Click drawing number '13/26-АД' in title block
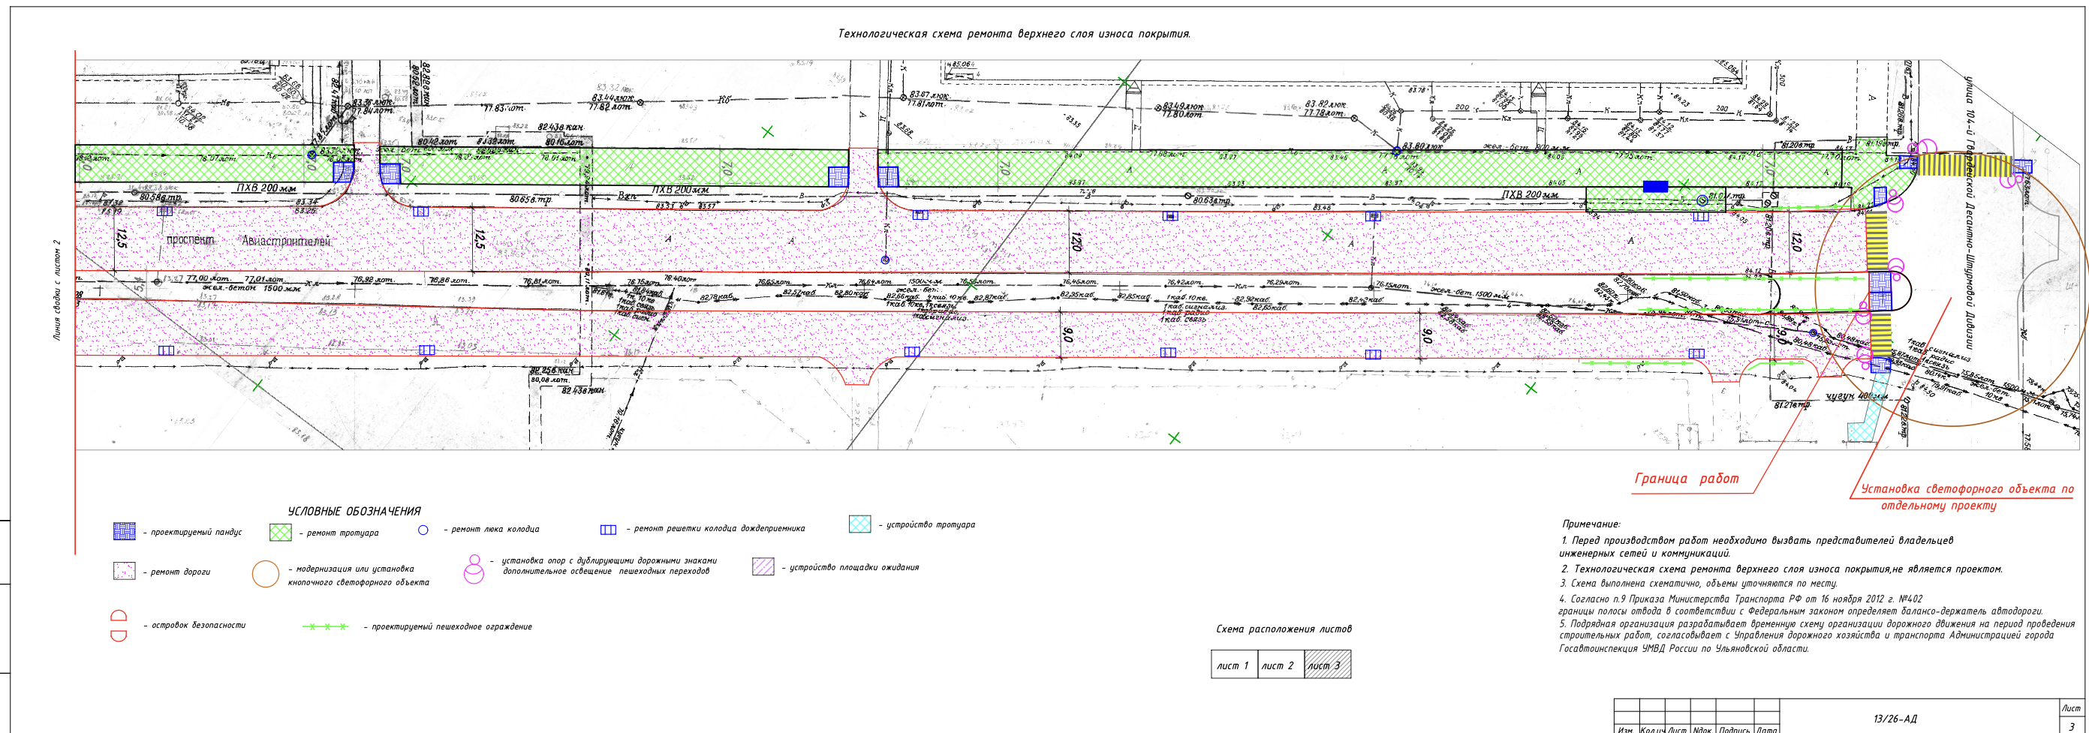Image resolution: width=2089 pixels, height=733 pixels. pos(1895,719)
